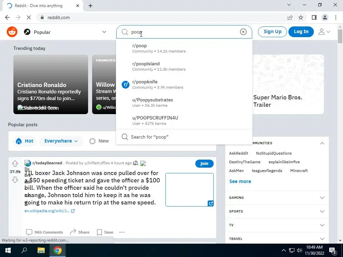Open u/trifletruffles profile link
343x257 pixels.
click(x=97, y=163)
